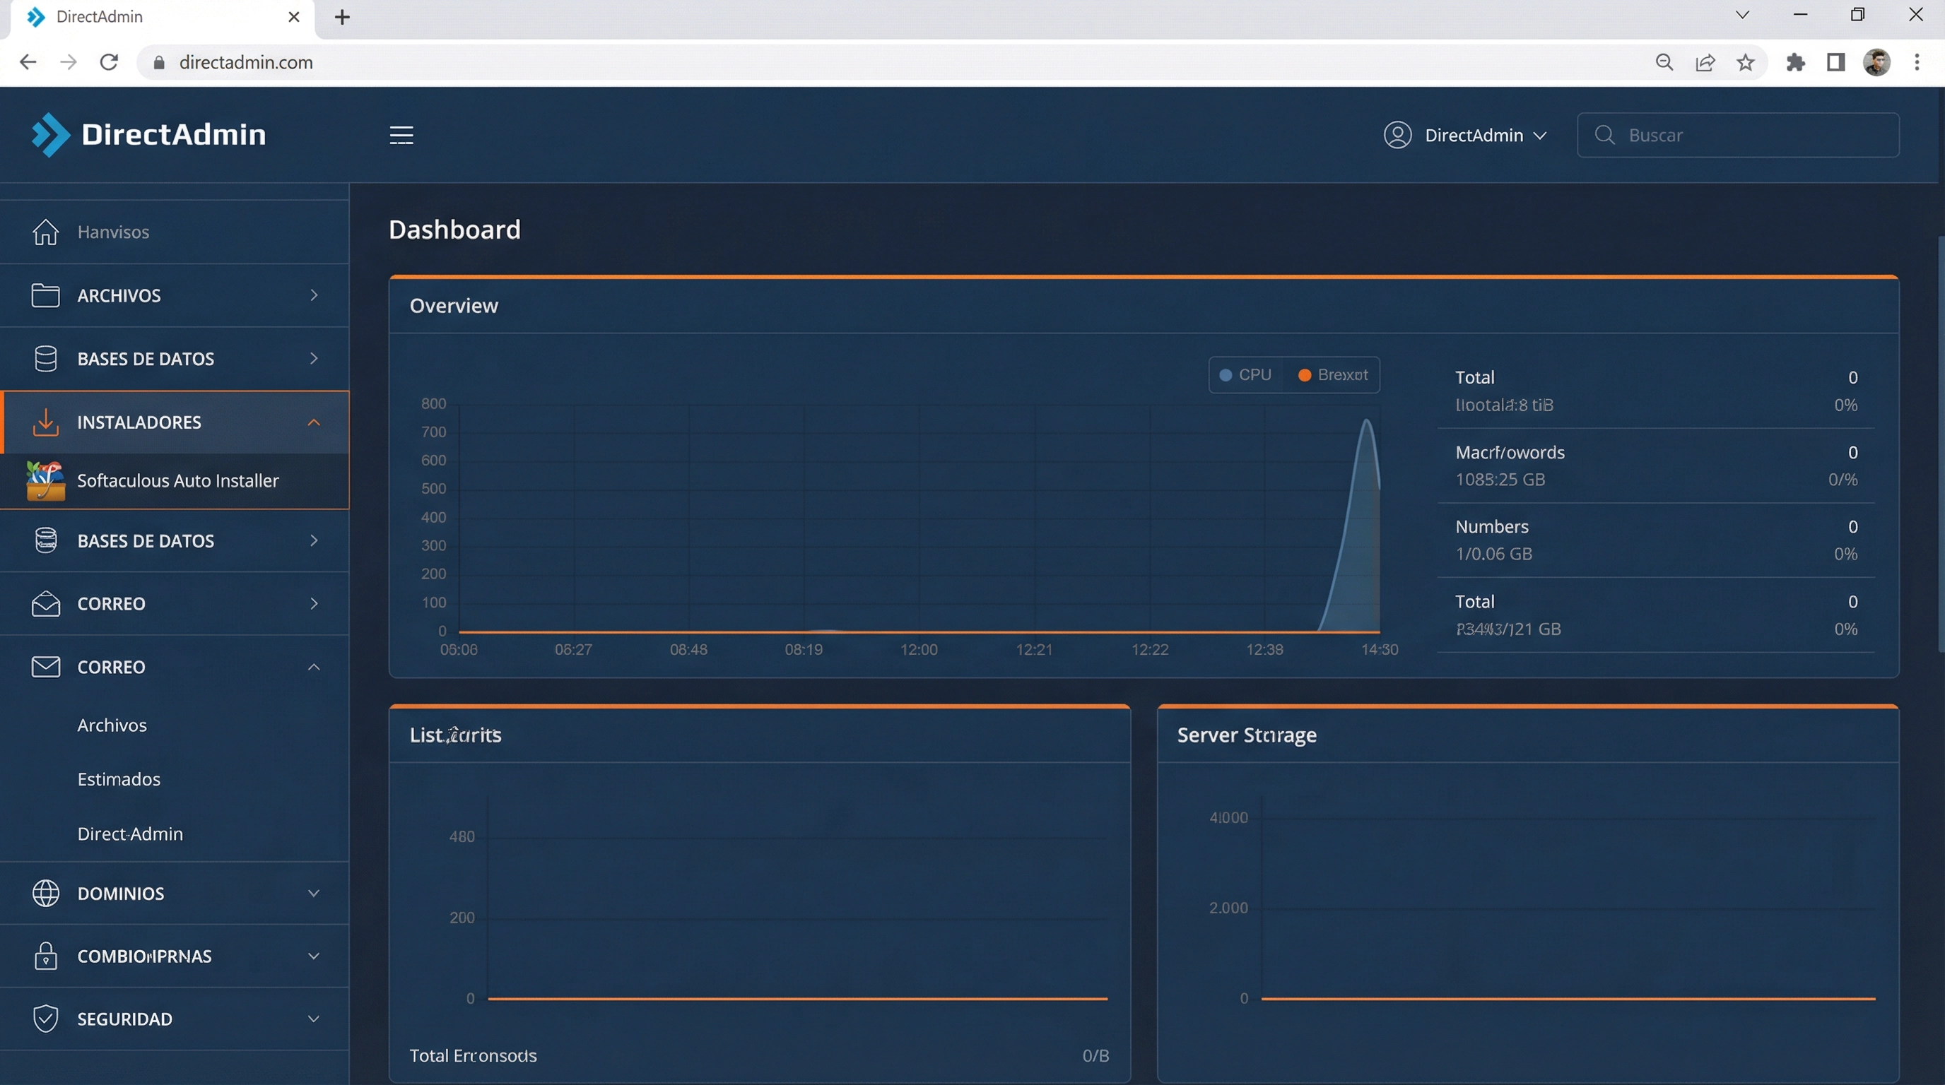Viewport: 1945px width, 1085px height.
Task: Open Softaculous Auto Installer menu entry
Action: [175, 480]
